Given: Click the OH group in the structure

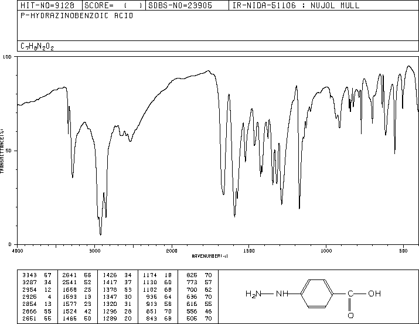Looking at the screenshot, I should 374,294.
